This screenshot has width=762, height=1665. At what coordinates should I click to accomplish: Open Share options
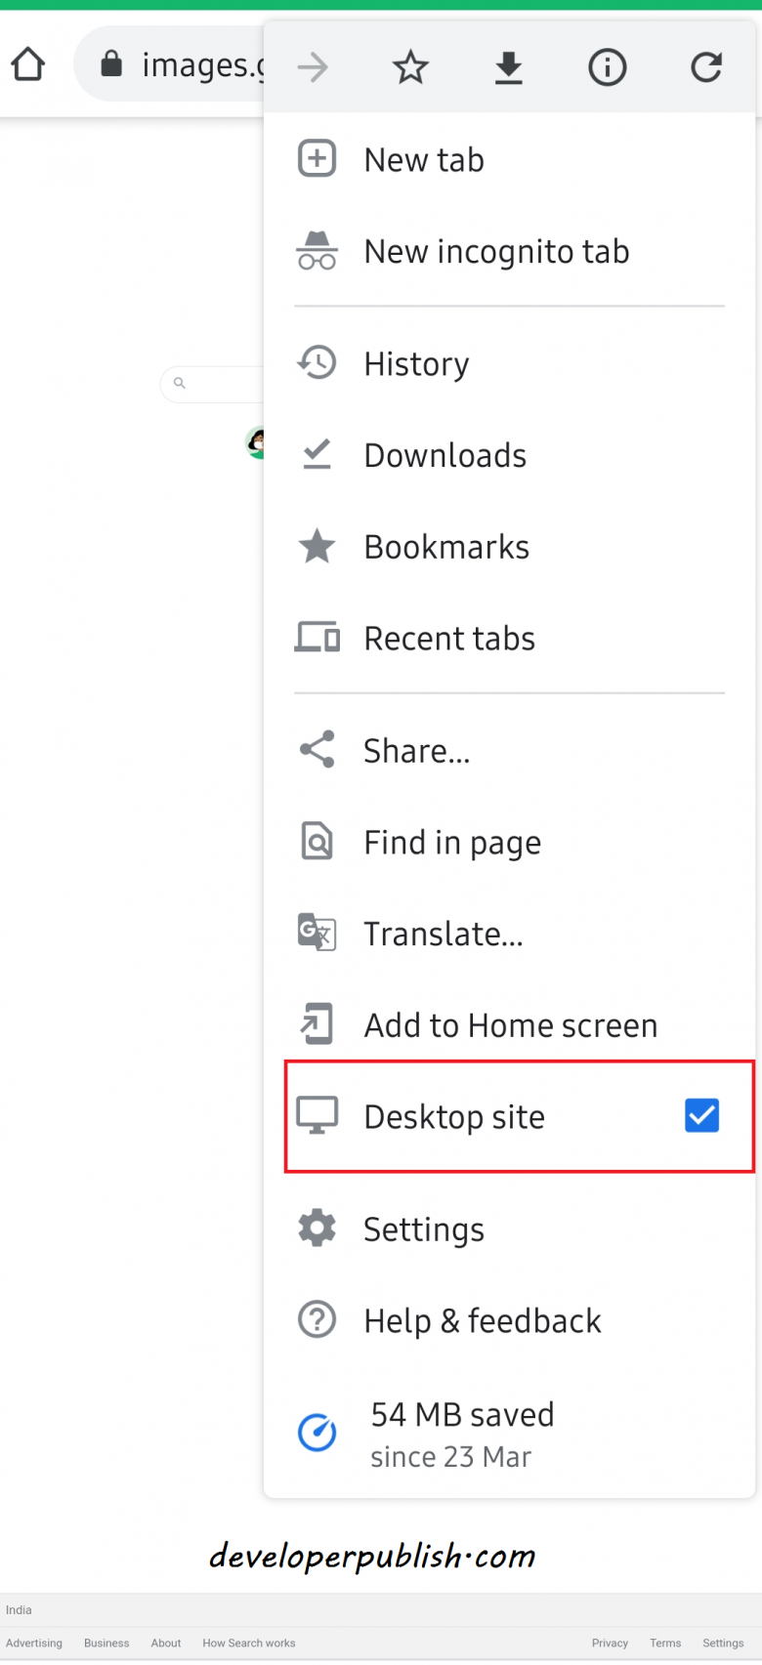point(416,750)
